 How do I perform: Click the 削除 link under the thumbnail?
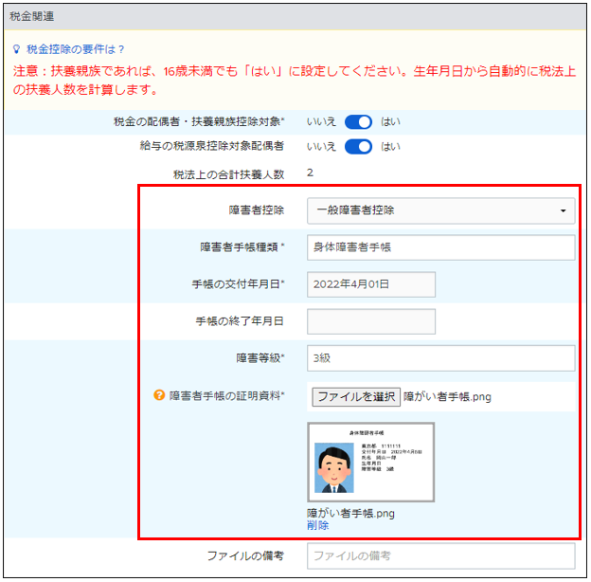(317, 525)
